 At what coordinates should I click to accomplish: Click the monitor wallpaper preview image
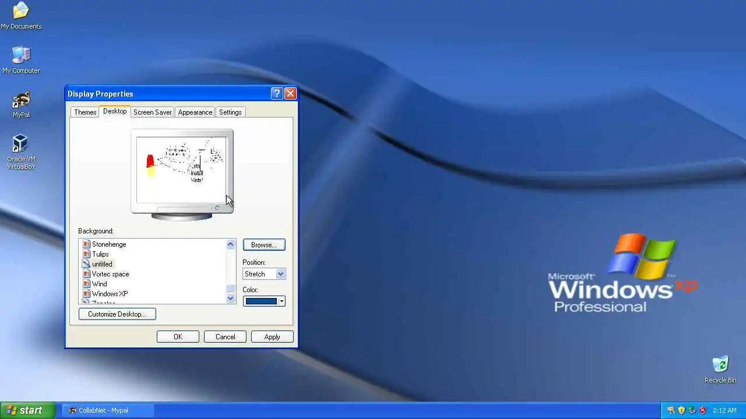[181, 169]
